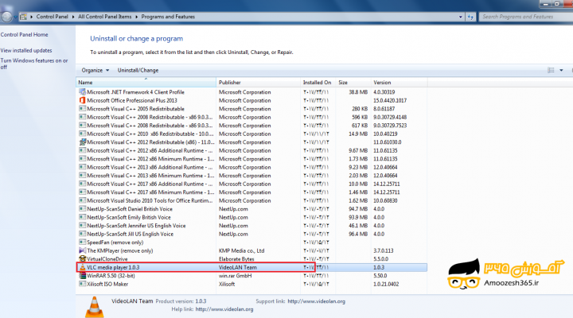Click the Microsoft Office Professional Plus 2013 icon

82,100
